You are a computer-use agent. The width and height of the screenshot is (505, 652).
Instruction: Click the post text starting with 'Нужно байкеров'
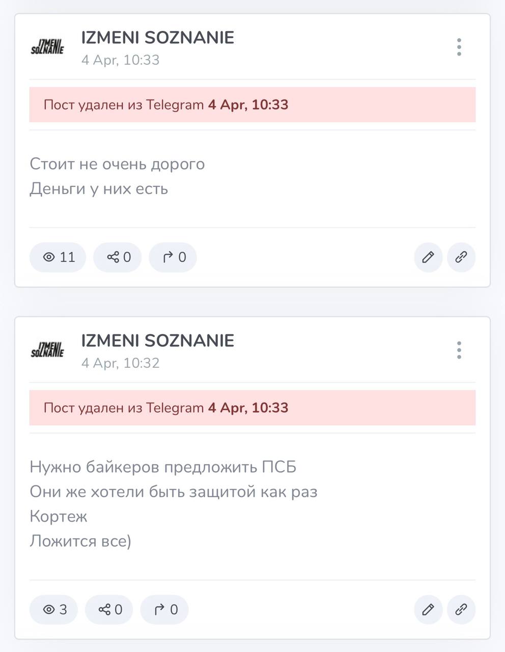(x=163, y=467)
